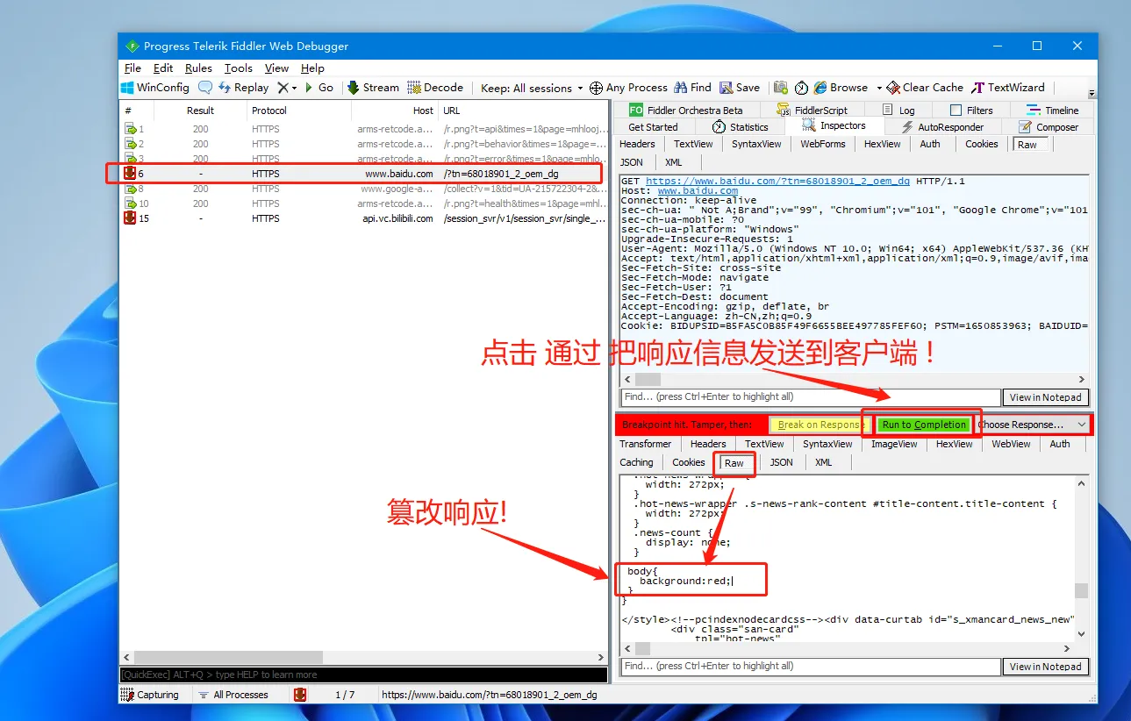Open the File menu
Viewport: 1131px width, 721px height.
[132, 68]
